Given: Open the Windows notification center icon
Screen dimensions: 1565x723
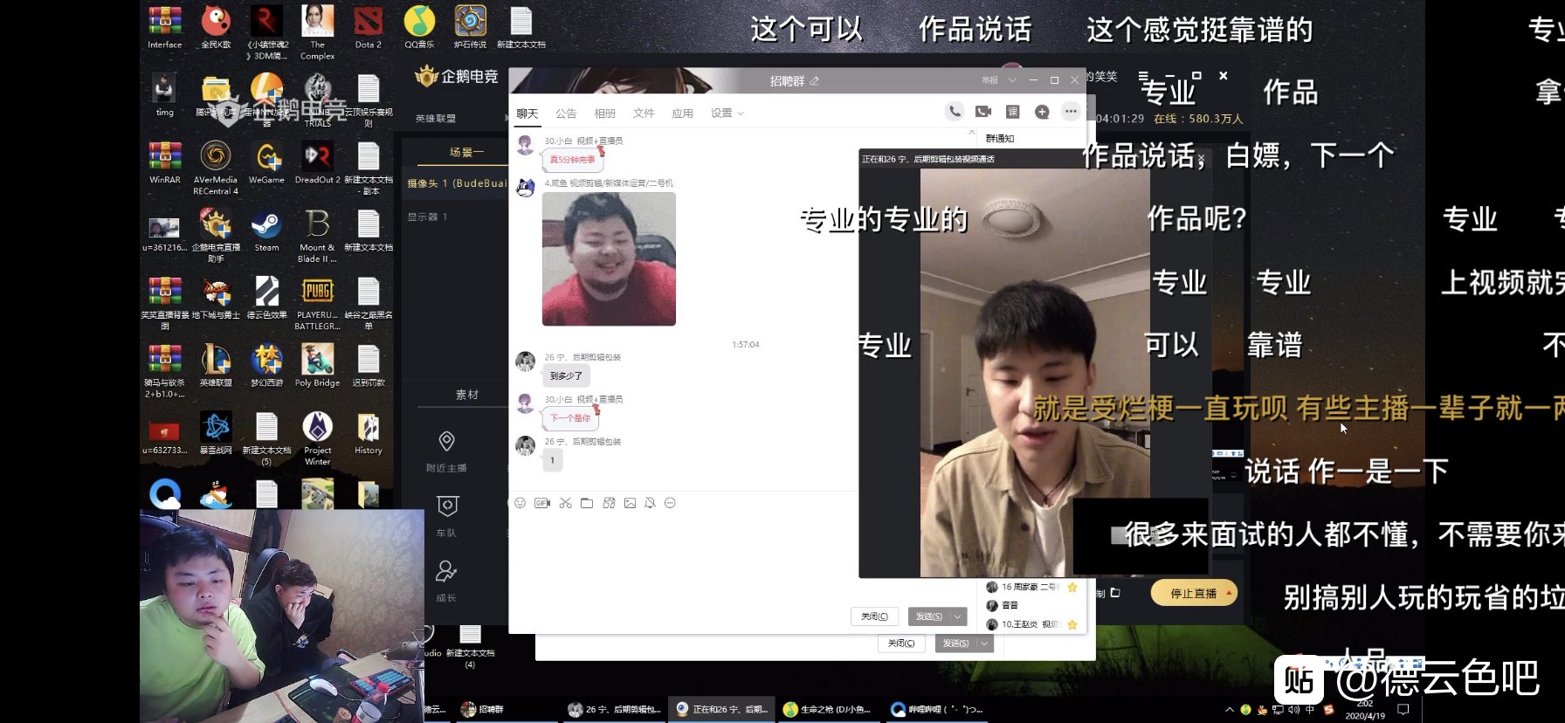Looking at the screenshot, I should [x=1403, y=710].
